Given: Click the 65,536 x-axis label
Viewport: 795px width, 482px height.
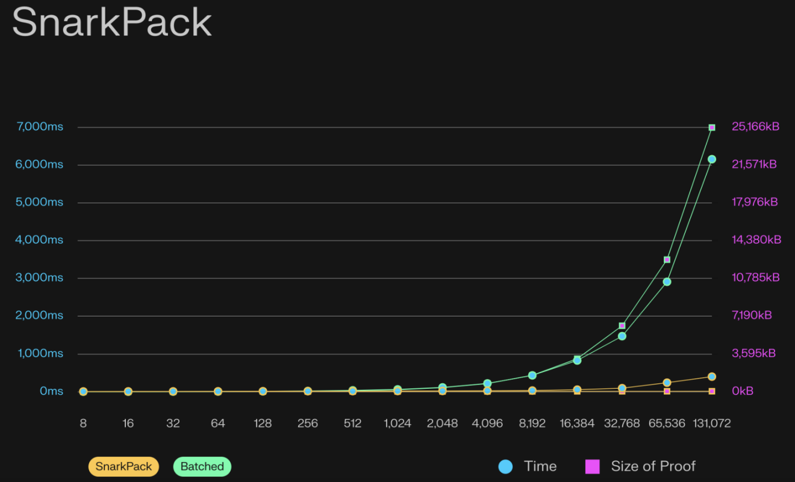Looking at the screenshot, I should pyautogui.click(x=667, y=423).
